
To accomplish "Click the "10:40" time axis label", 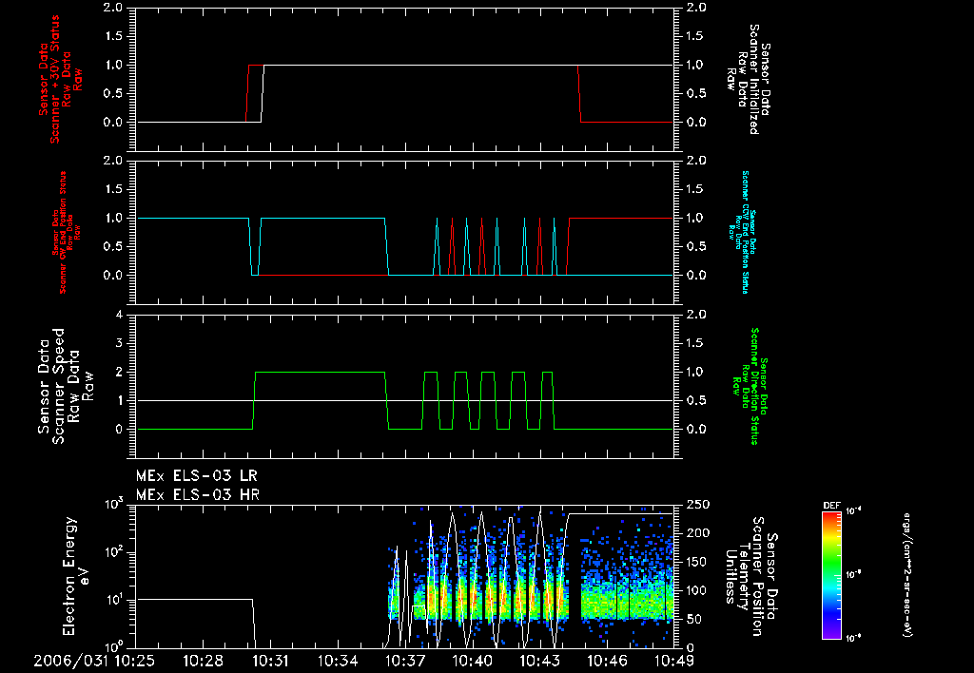I will pyautogui.click(x=472, y=662).
